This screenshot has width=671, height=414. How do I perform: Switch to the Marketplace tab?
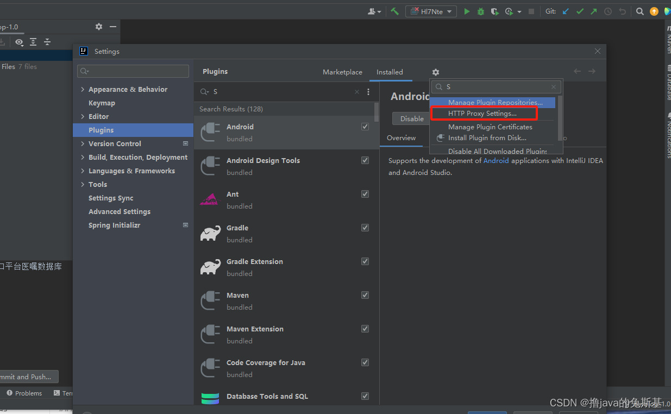(342, 72)
